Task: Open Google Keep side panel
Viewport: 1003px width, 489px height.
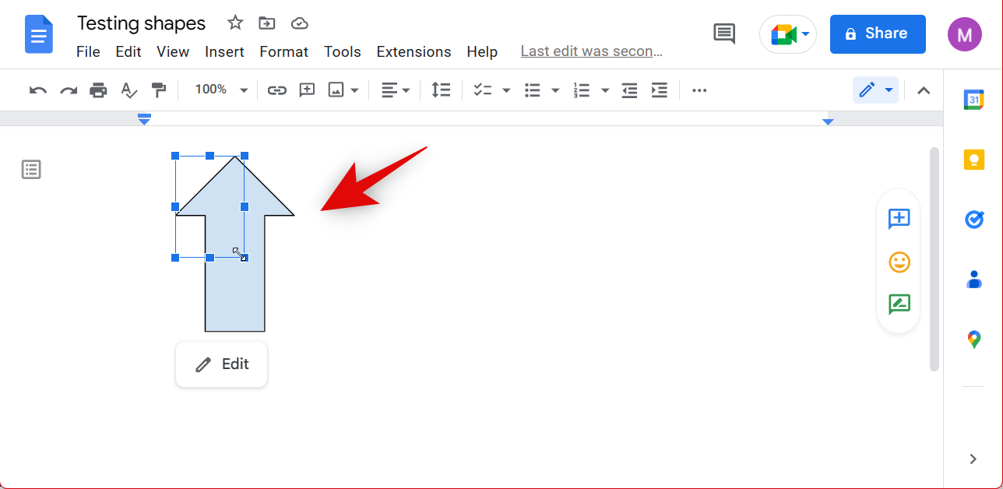Action: tap(973, 160)
